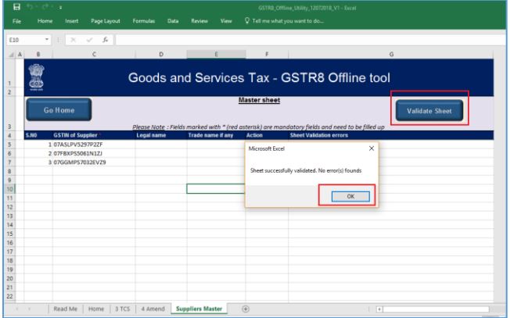Click the OK button in the dialog
510x318 pixels.
coord(350,196)
